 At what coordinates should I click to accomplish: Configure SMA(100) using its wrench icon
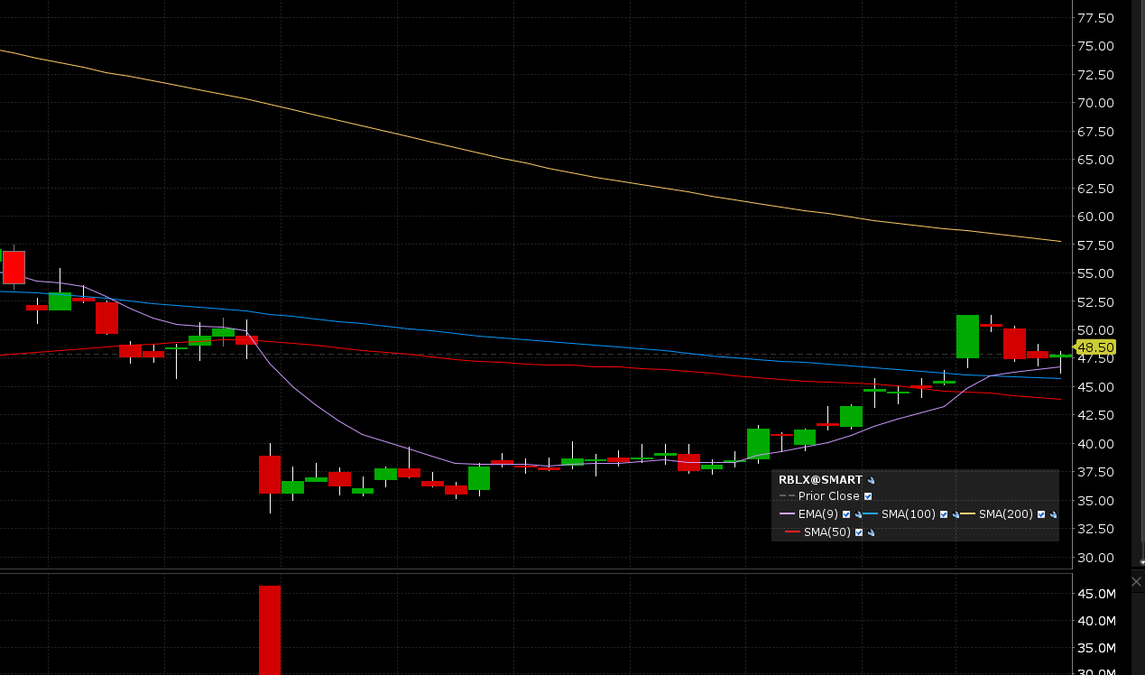(x=956, y=514)
